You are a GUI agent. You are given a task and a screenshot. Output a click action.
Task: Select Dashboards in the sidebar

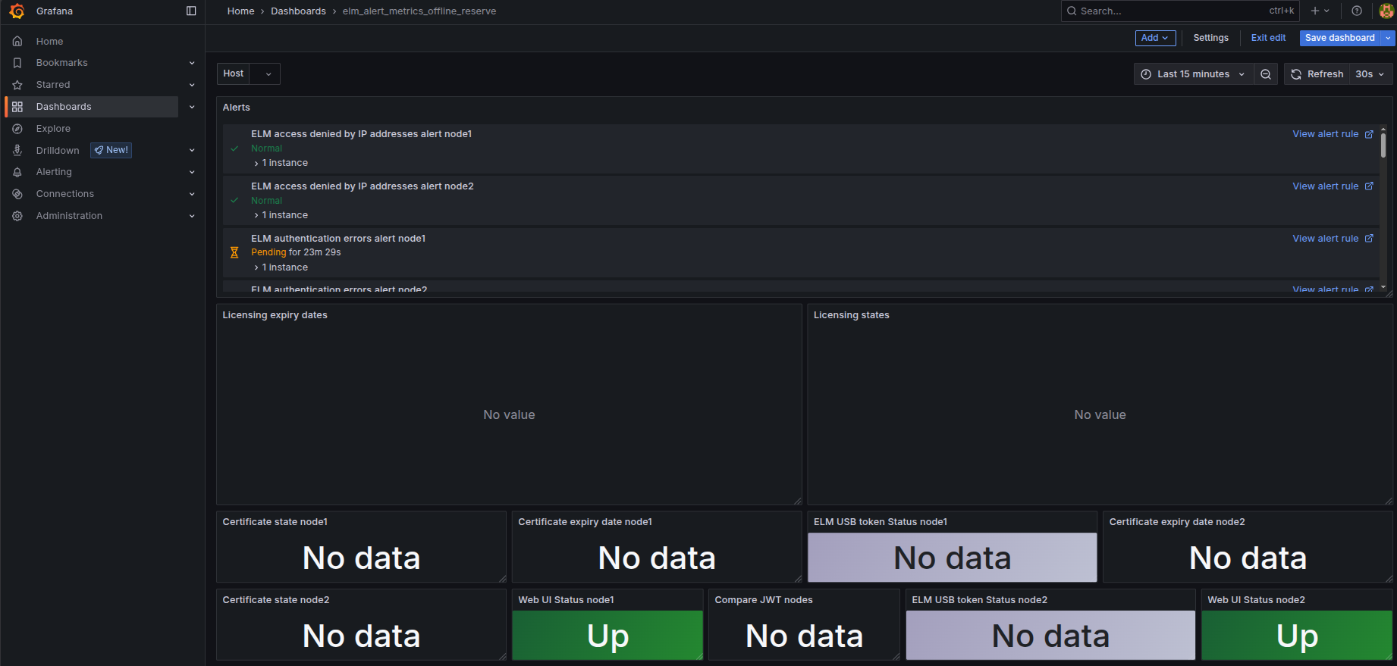click(64, 107)
